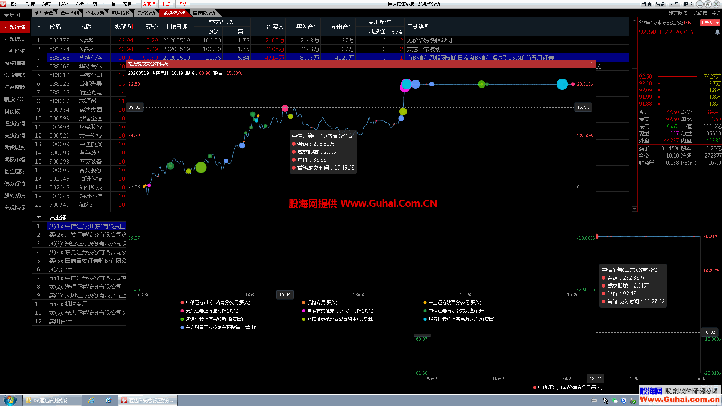Switch to the 自选股分析 tab

(x=204, y=13)
